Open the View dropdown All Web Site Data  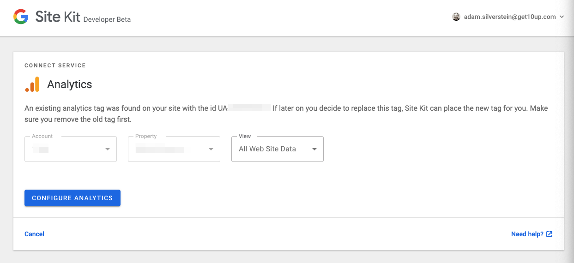pyautogui.click(x=278, y=149)
